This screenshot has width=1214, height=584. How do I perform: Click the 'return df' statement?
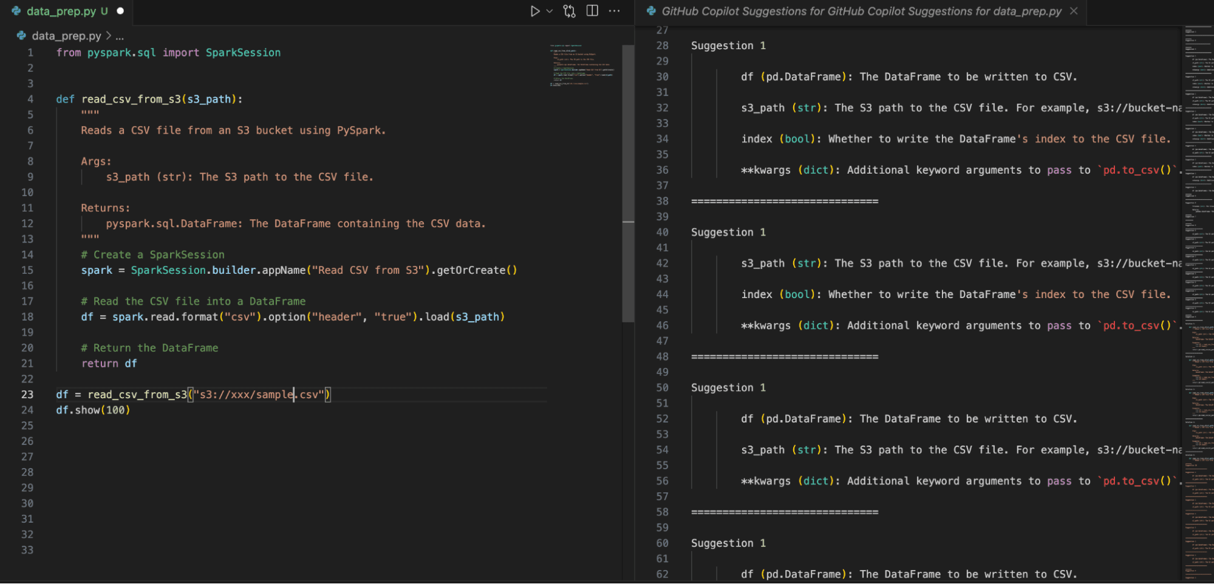tap(109, 364)
